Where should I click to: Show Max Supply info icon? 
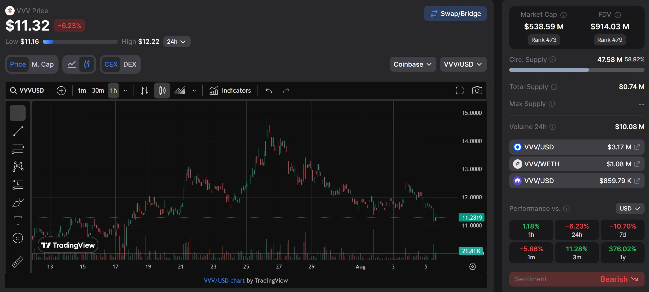pos(552,104)
